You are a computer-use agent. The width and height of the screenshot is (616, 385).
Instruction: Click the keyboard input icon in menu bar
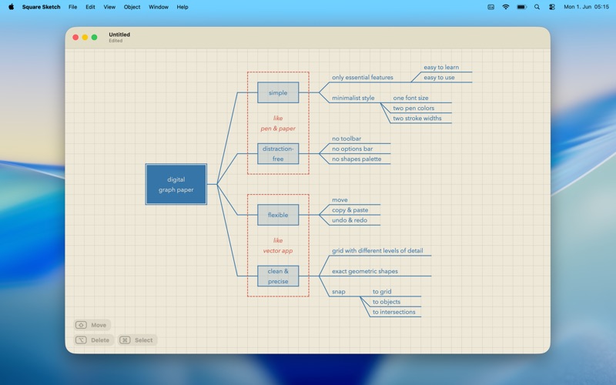(490, 7)
